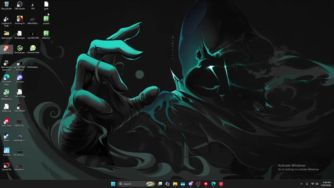This screenshot has width=334, height=188.
Task: Select the Call of Duty desktop icon
Action: click(20, 93)
